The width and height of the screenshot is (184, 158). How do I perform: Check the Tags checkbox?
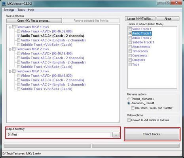coord(130,64)
